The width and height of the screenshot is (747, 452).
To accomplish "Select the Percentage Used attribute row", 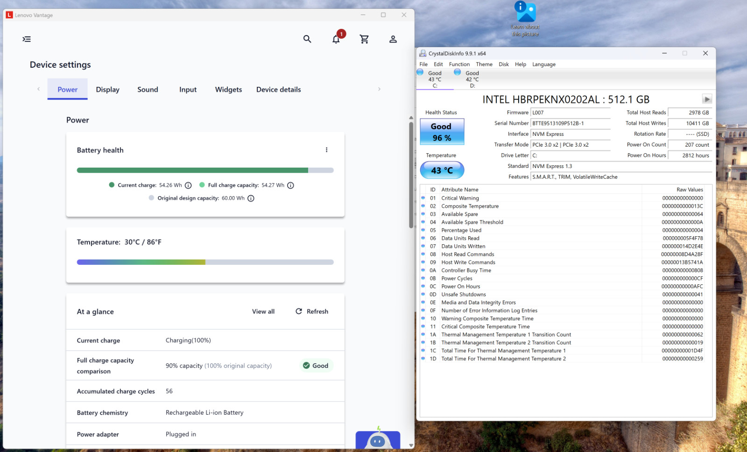I will tap(566, 230).
